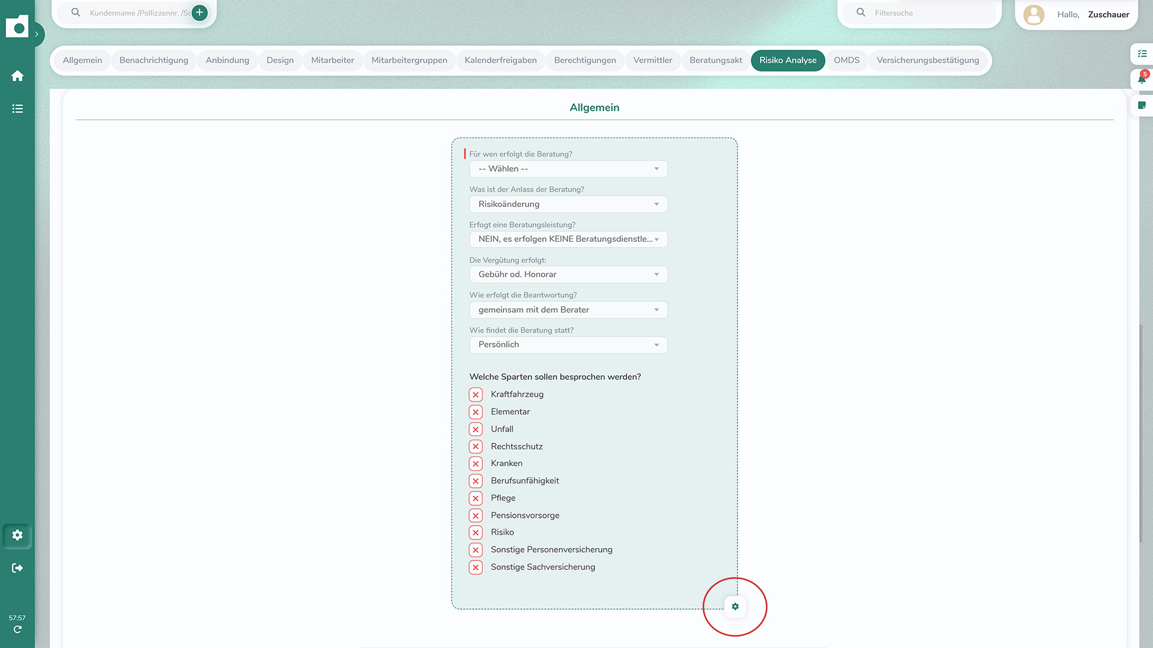Expand the sidebar with the chevron arrow

coord(38,34)
